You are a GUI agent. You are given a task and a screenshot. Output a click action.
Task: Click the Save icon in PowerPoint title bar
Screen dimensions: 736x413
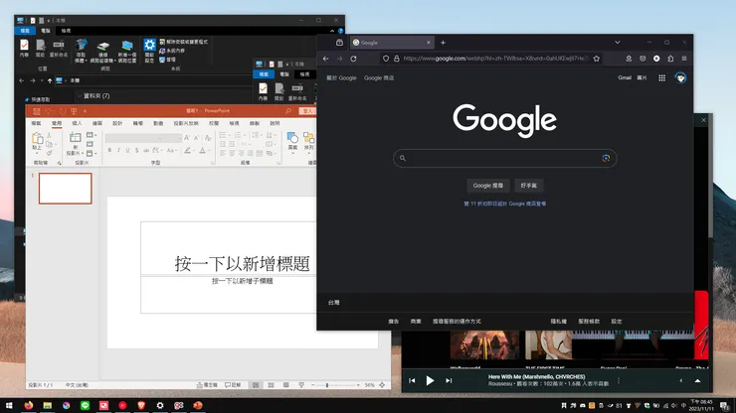[x=37, y=111]
